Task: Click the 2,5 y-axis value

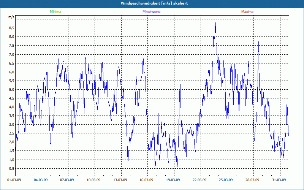Action: pos(12,133)
